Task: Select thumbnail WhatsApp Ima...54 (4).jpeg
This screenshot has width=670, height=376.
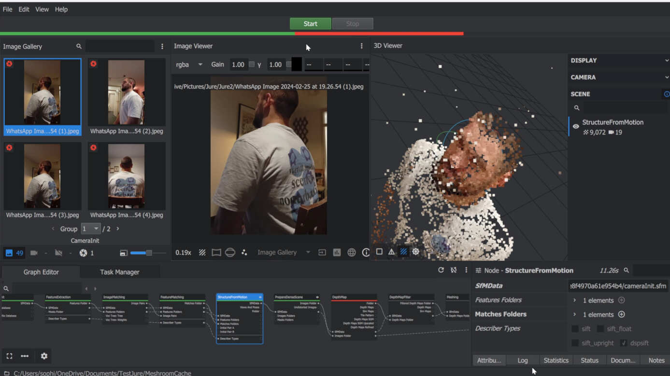Action: (x=127, y=181)
